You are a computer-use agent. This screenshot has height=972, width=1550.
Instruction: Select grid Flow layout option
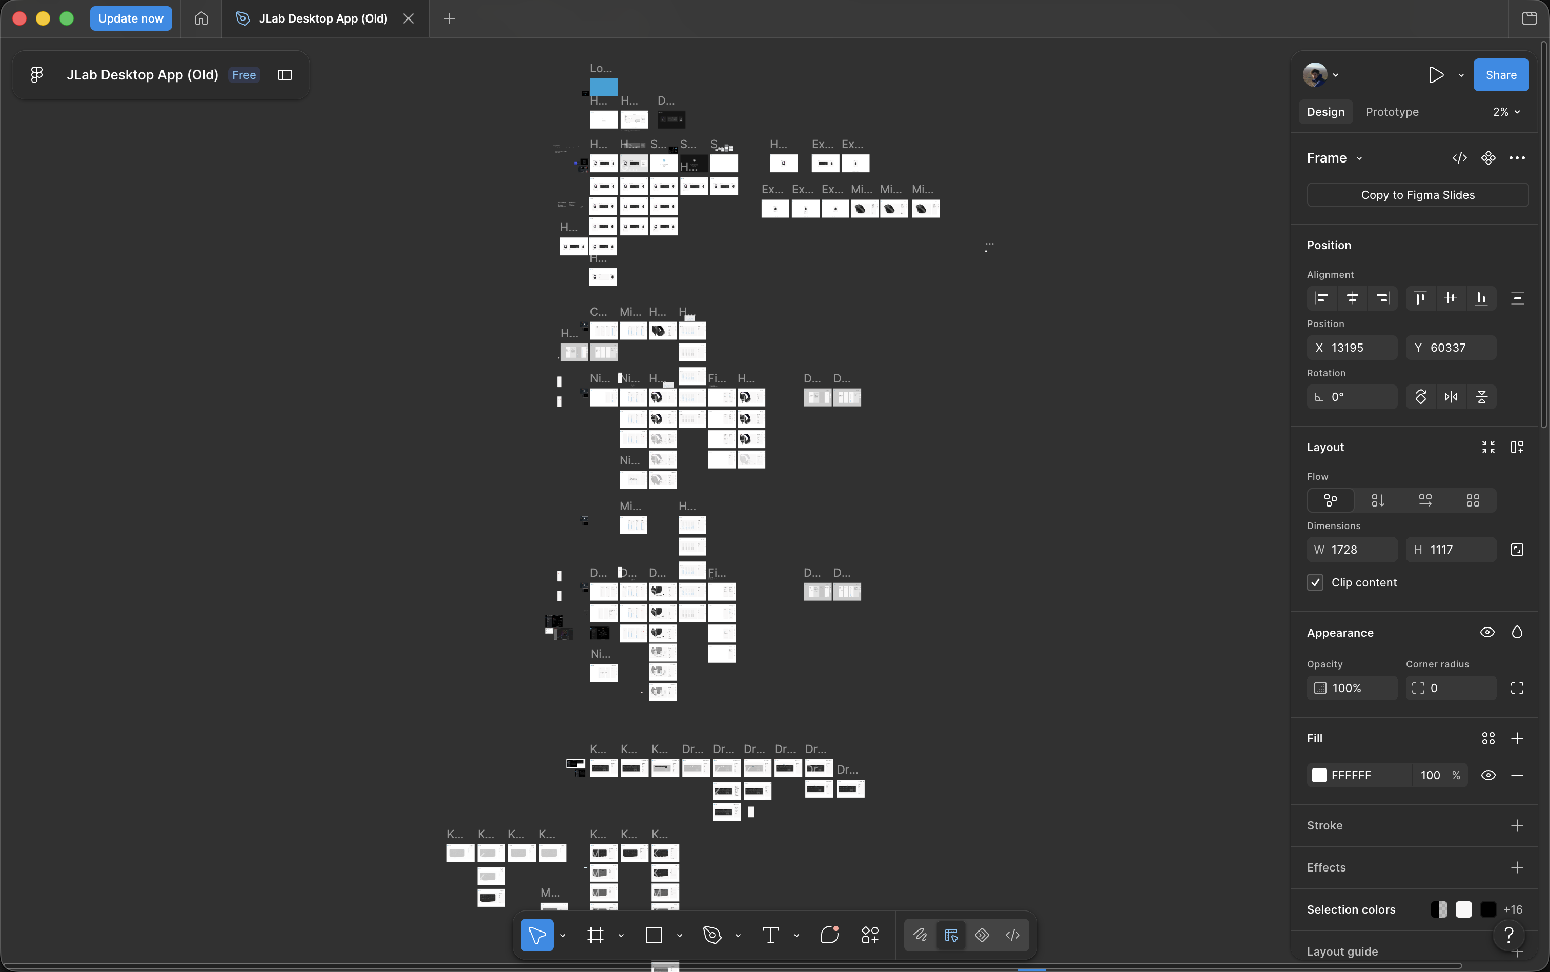(x=1473, y=500)
